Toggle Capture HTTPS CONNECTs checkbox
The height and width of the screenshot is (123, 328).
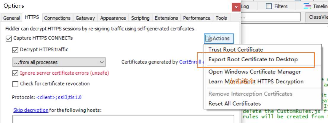tap(9, 39)
